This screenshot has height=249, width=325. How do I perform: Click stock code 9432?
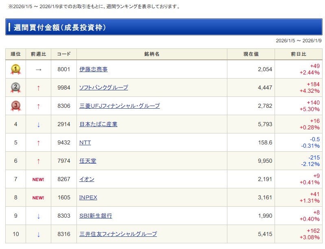[64, 142]
